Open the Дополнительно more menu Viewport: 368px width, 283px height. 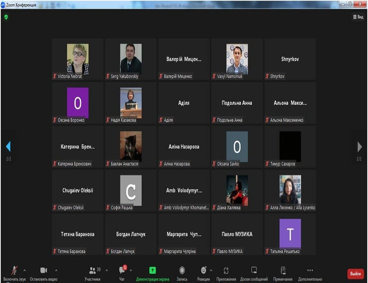[x=310, y=271]
